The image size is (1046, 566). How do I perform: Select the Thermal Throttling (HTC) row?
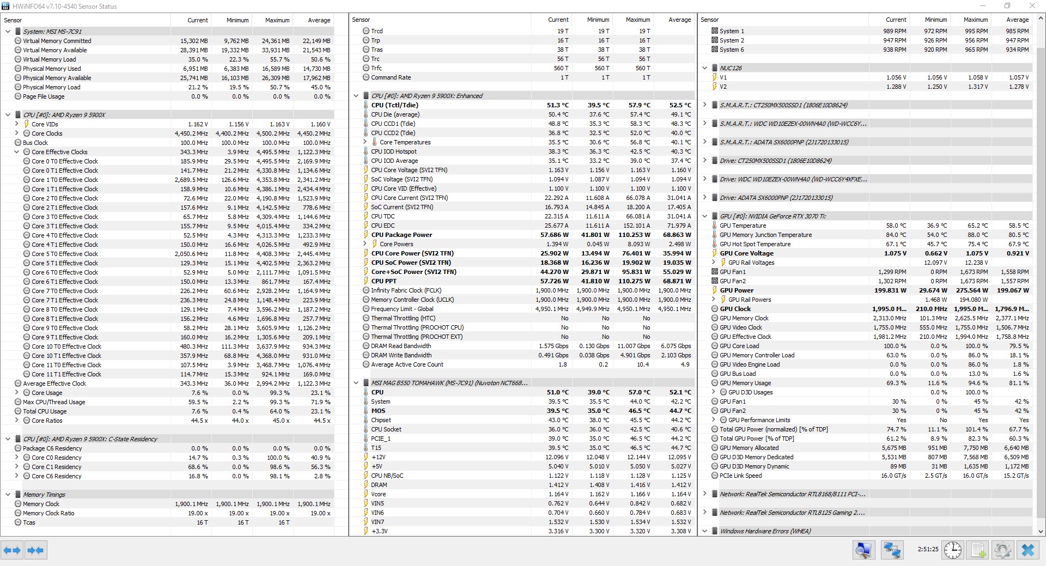pyautogui.click(x=522, y=318)
